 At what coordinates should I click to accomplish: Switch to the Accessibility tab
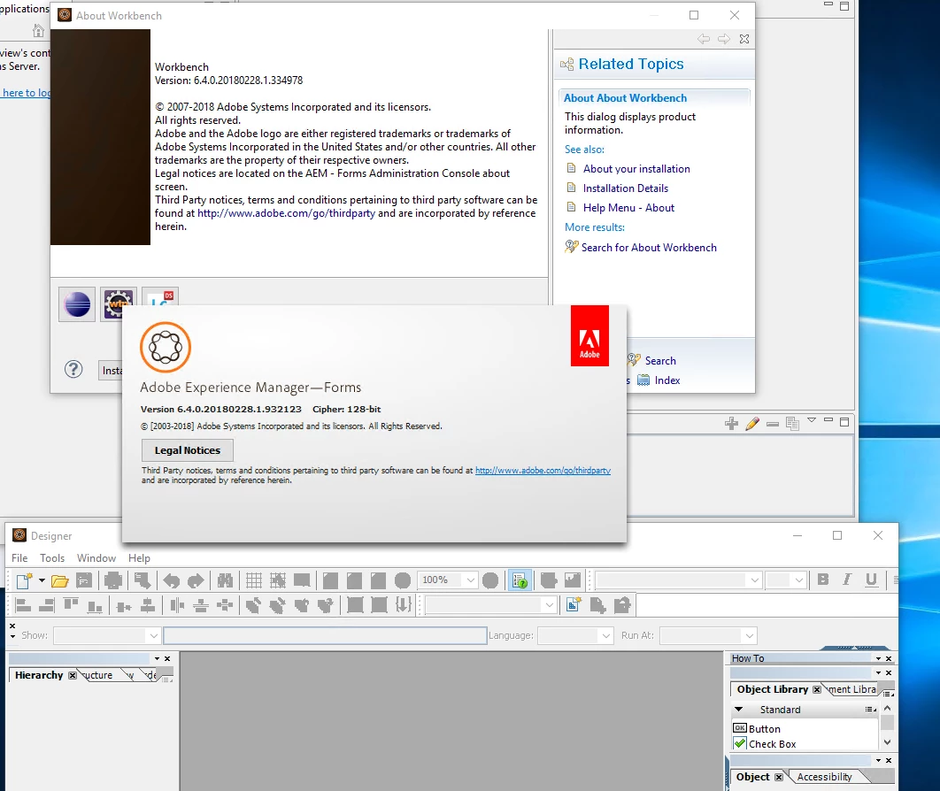pyautogui.click(x=824, y=777)
